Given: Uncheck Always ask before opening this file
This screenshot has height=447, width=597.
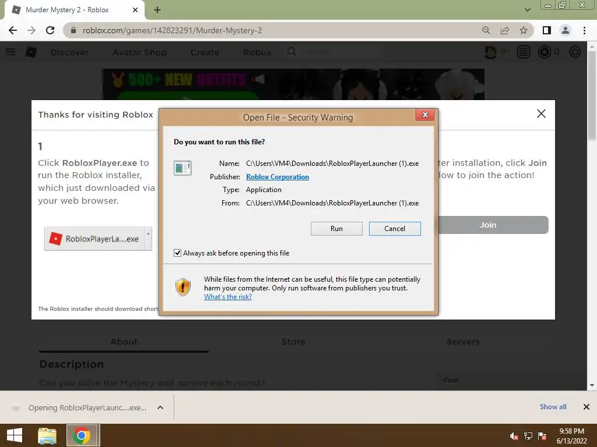Looking at the screenshot, I should tap(177, 253).
